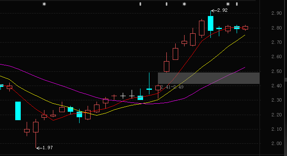This screenshot has height=156, width=287.
Task: Click the 2.50 price label on the axis
Action: pos(276,71)
